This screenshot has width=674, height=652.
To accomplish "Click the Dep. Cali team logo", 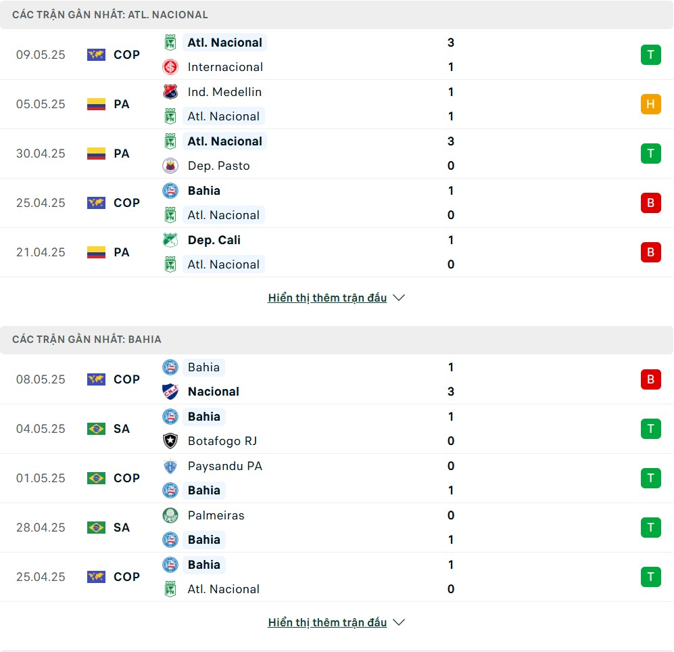I will (x=170, y=240).
